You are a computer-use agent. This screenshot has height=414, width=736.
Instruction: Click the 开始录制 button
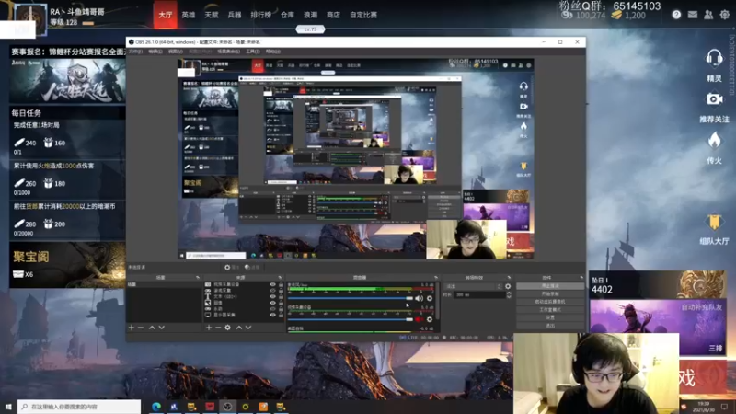point(550,293)
